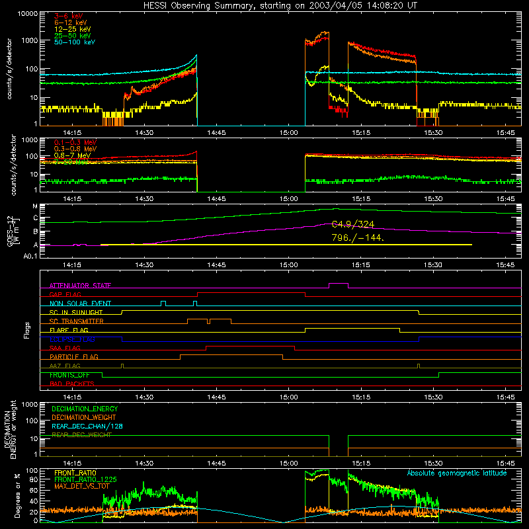
Task: Pick the yellow 12-25 keV legend label
Action: tap(72, 29)
